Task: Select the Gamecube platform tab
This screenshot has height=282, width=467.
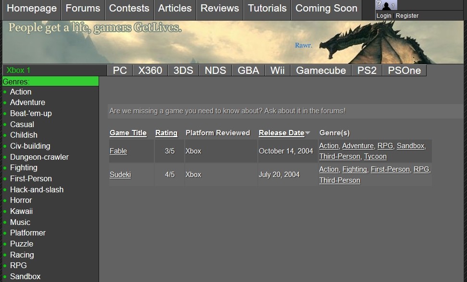Action: pos(321,70)
